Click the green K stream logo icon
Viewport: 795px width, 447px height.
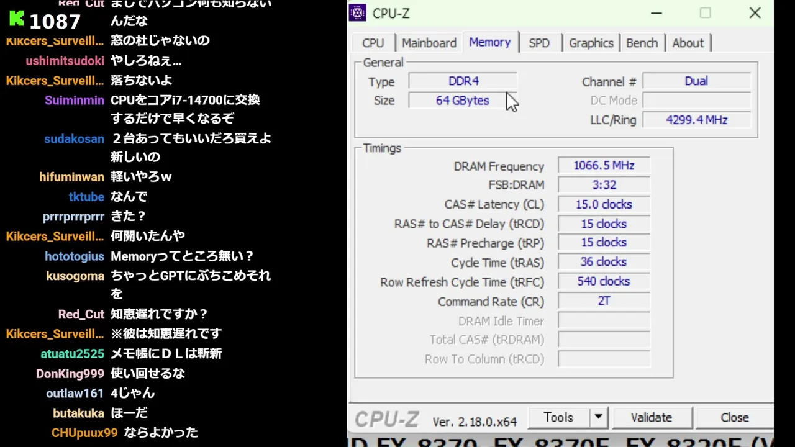(17, 19)
